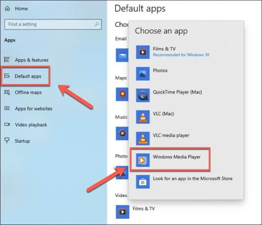The image size is (262, 225).
Task: Open Apps & features section
Action: click(x=32, y=60)
